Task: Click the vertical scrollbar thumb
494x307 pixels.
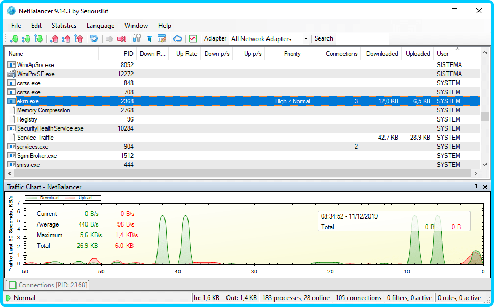Action: (484, 116)
